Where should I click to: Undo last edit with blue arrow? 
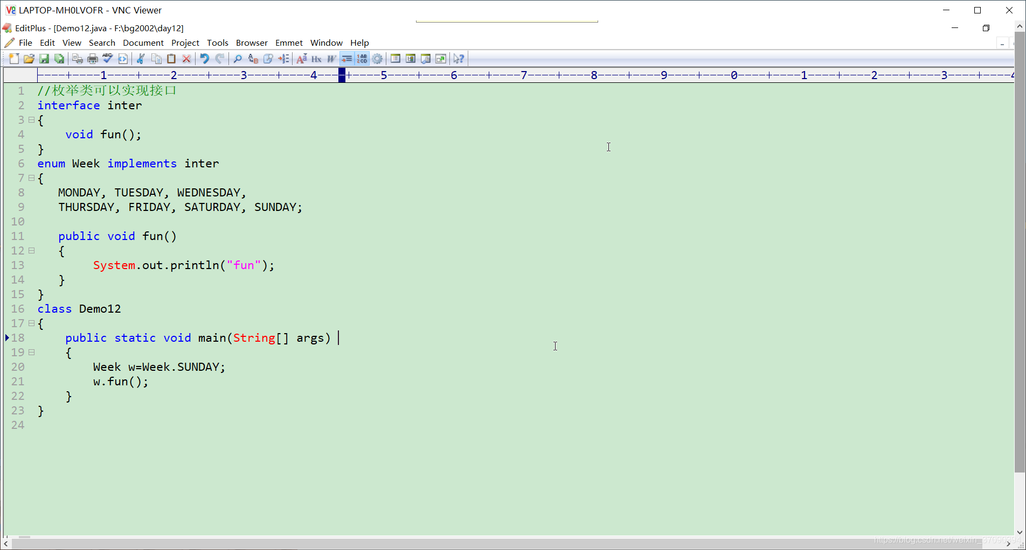[x=205, y=59]
